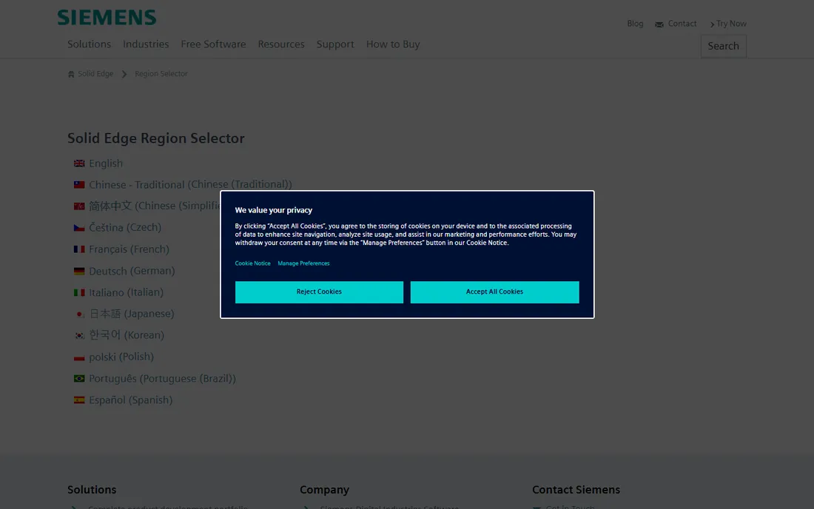The height and width of the screenshot is (509, 814).
Task: Open the How to Buy menu
Action: [393, 44]
